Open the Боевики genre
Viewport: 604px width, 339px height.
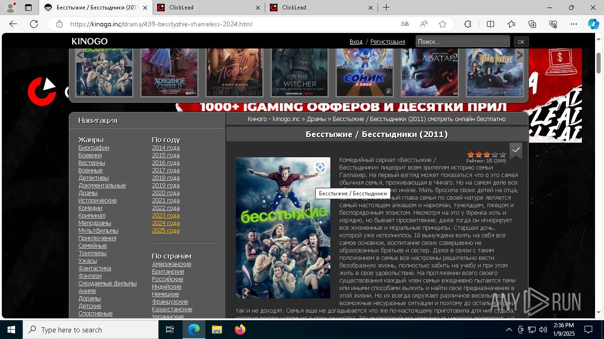tap(90, 155)
